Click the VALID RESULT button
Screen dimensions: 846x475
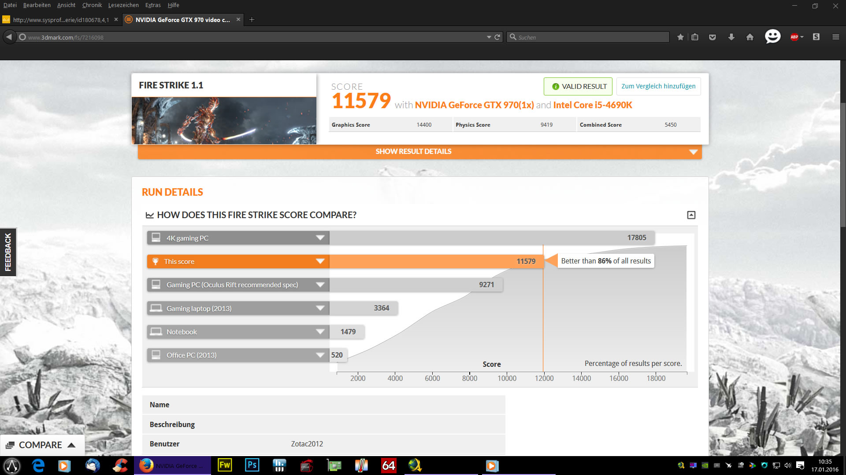pyautogui.click(x=578, y=87)
